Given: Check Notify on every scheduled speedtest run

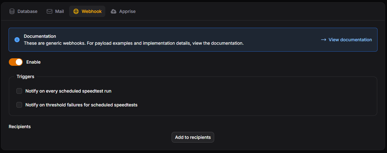Looking at the screenshot, I should tap(19, 91).
